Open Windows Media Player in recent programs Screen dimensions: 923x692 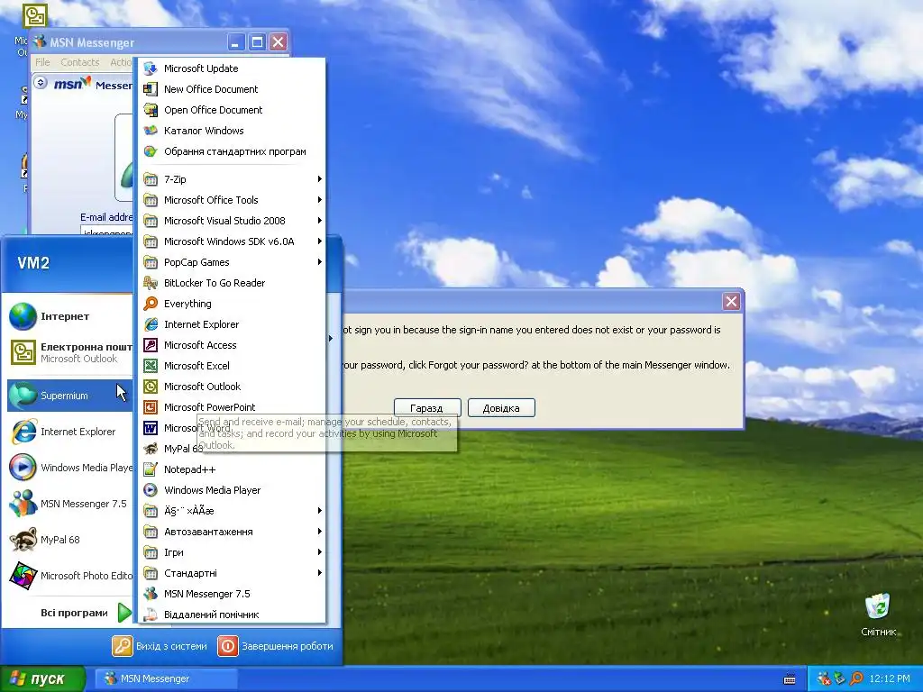click(69, 468)
